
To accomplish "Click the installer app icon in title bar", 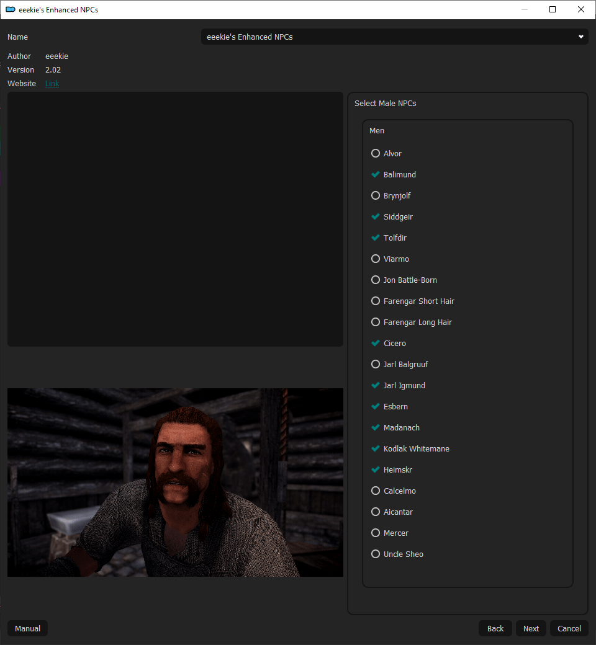I will 11,9.
